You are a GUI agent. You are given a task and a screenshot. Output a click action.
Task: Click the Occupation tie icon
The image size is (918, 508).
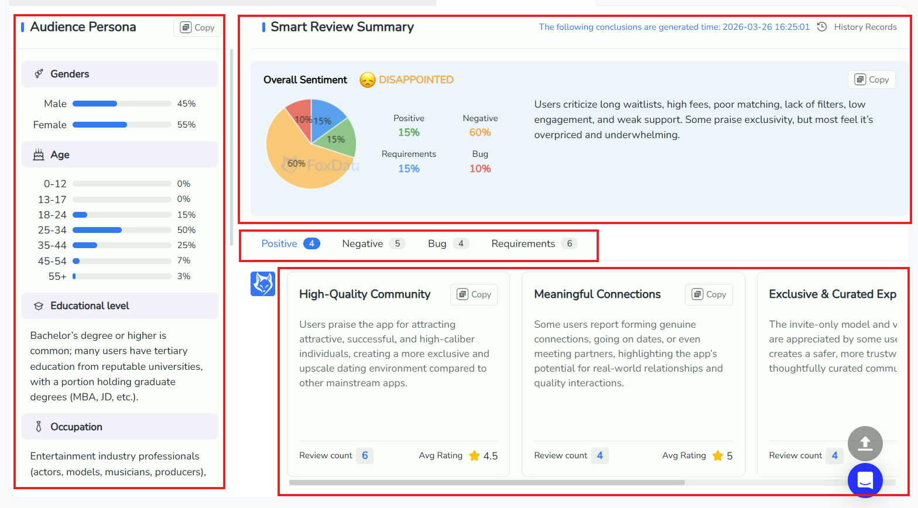(x=39, y=427)
